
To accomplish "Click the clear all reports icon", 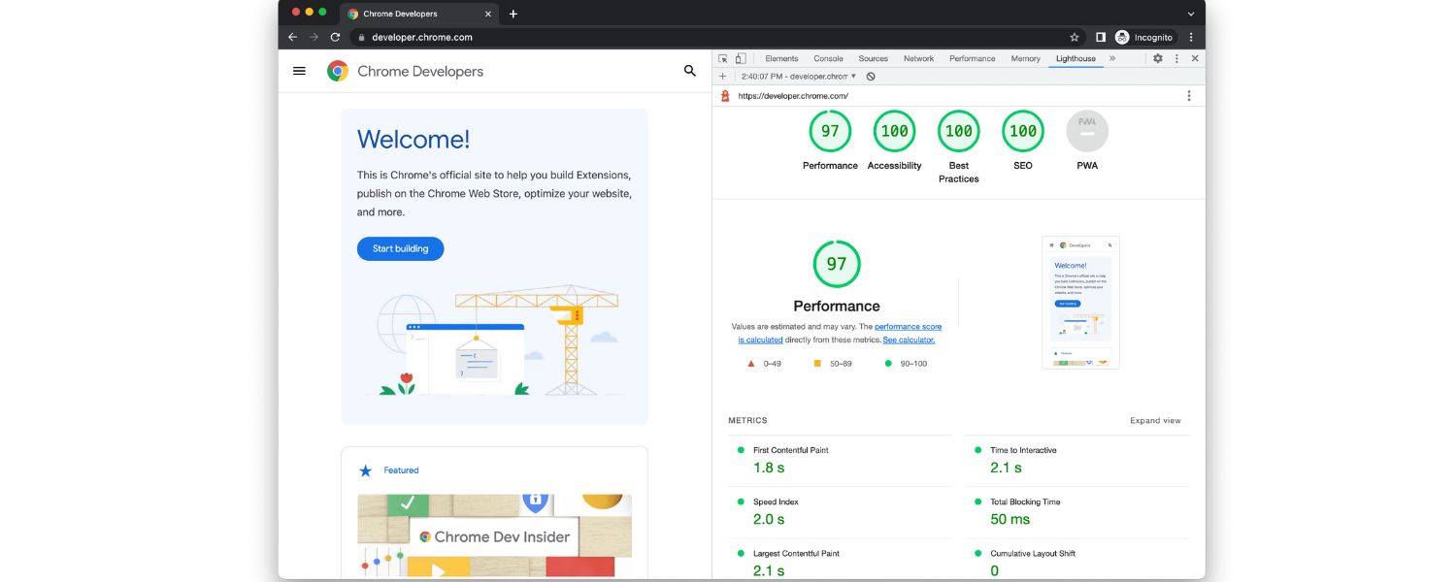I will (x=871, y=76).
